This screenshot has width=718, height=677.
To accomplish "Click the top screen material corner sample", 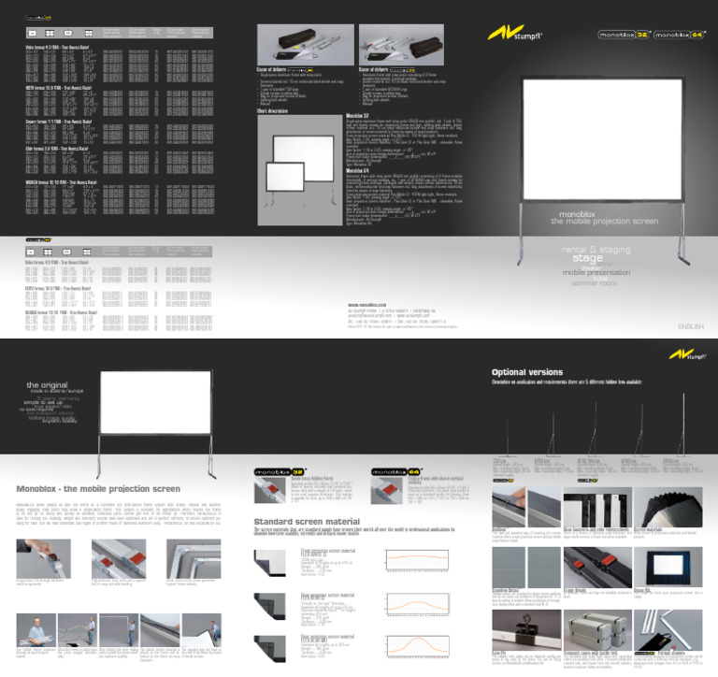I will (269, 563).
